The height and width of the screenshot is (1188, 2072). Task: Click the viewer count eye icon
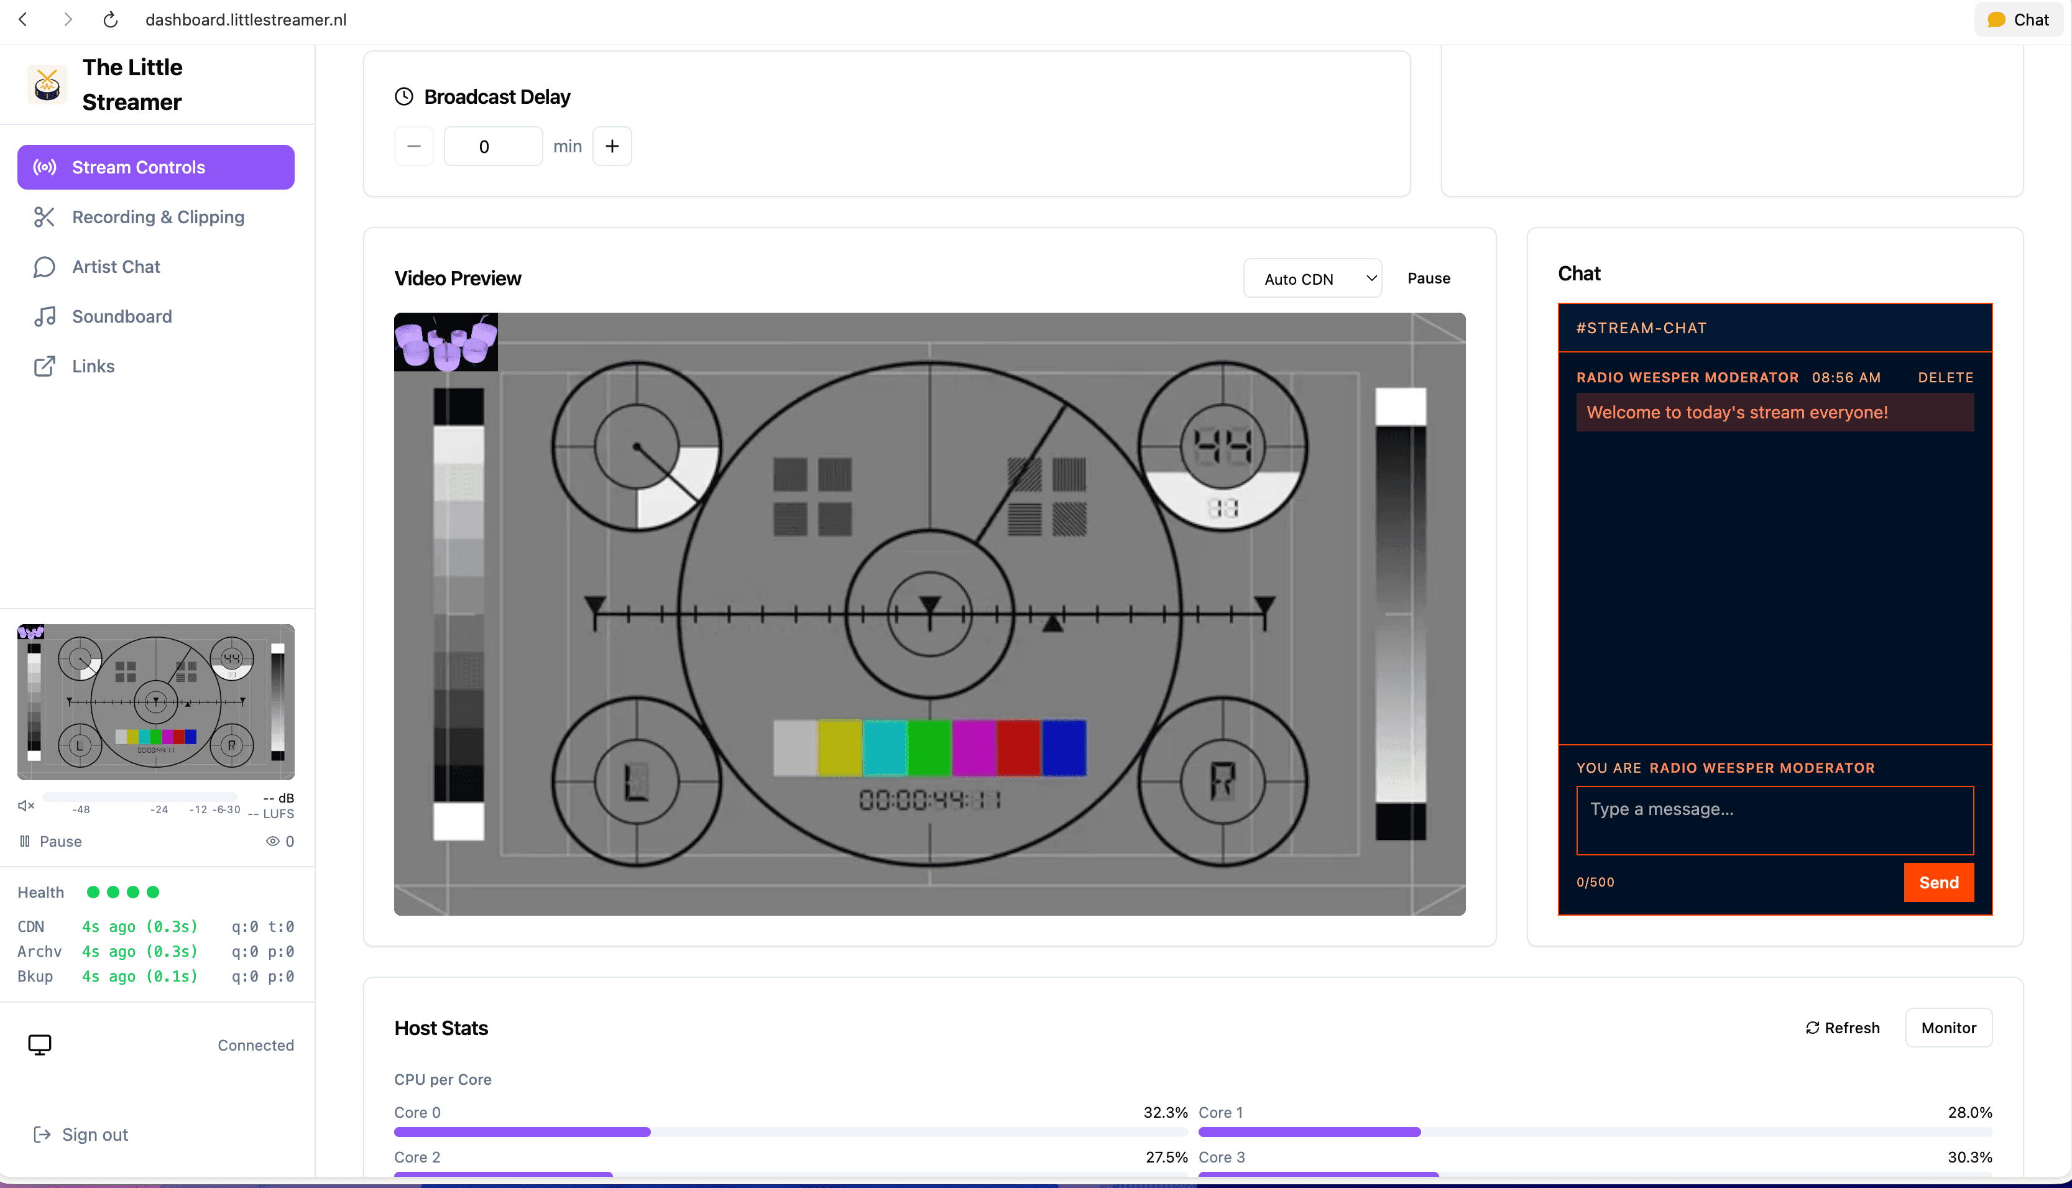pyautogui.click(x=272, y=841)
